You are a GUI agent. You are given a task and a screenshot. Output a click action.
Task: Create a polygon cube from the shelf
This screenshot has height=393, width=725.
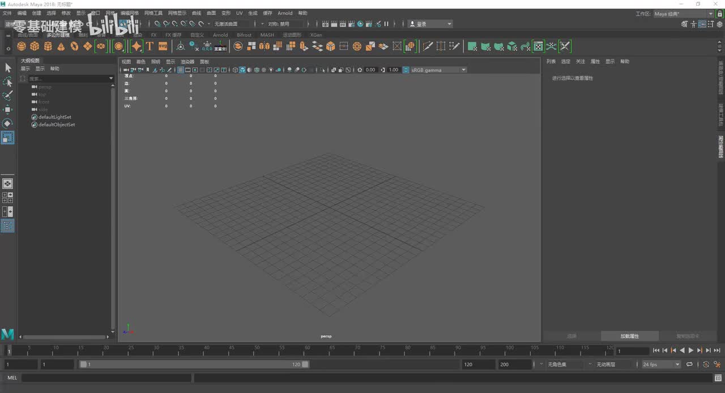[x=35, y=46]
